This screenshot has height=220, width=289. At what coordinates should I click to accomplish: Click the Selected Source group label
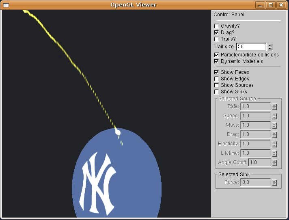[237, 99]
